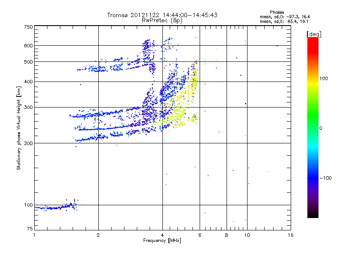
Task: Click the blue E-layer trace near 100 km
Action: [x=56, y=207]
